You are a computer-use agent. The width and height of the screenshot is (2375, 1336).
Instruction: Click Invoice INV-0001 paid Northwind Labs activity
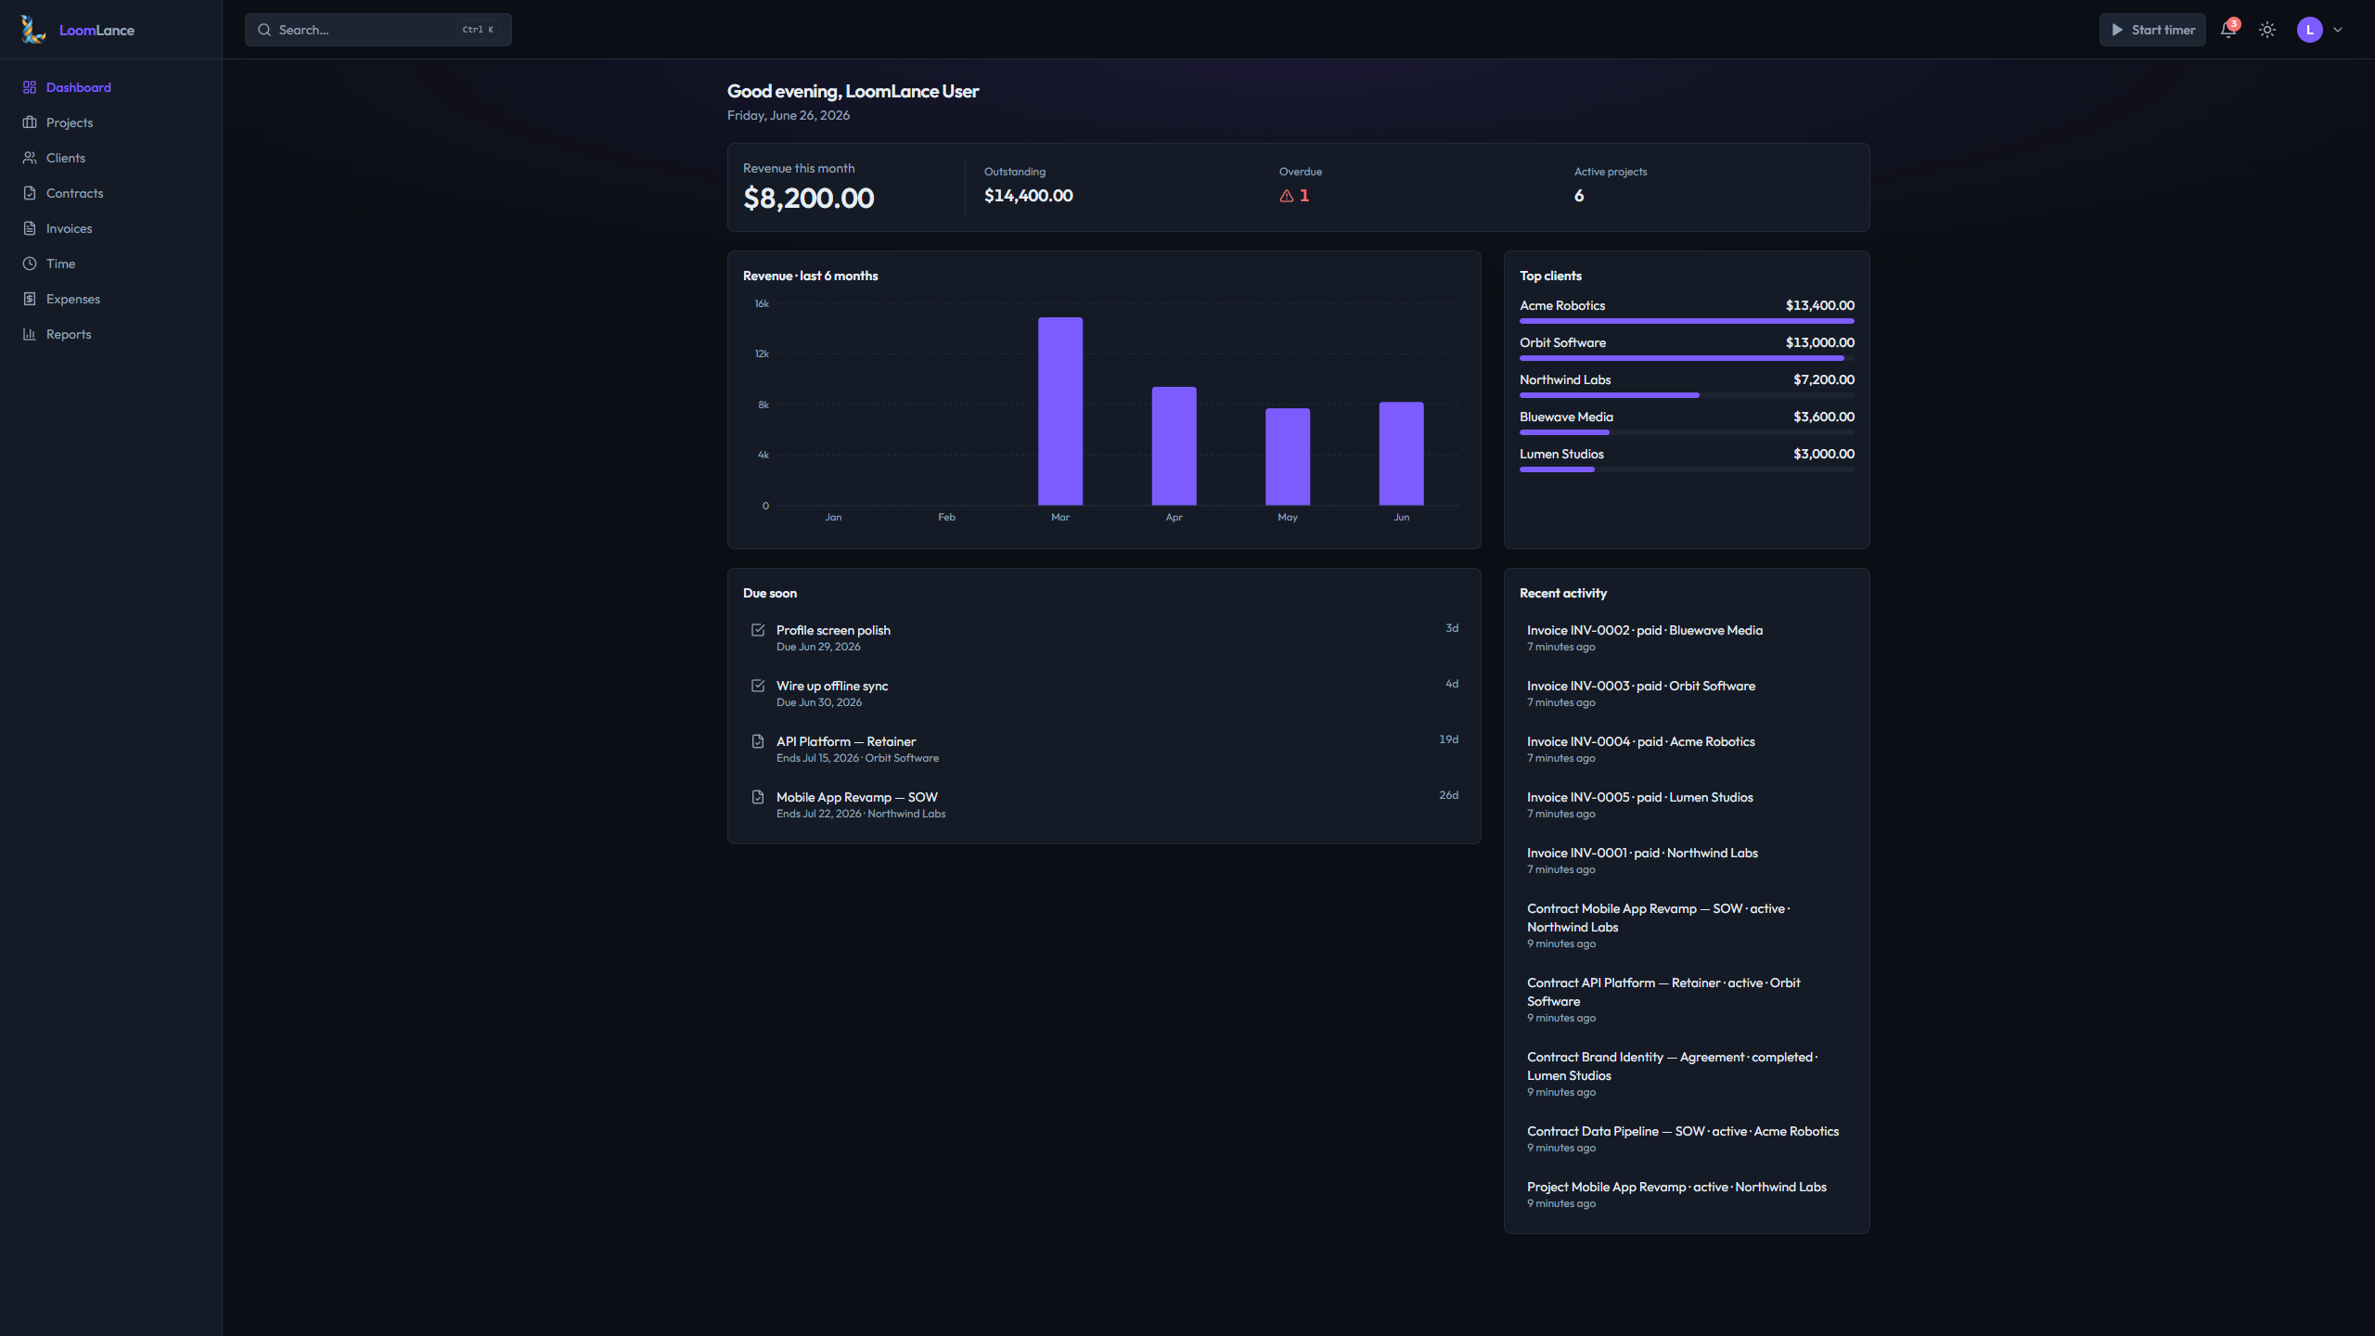tap(1687, 860)
